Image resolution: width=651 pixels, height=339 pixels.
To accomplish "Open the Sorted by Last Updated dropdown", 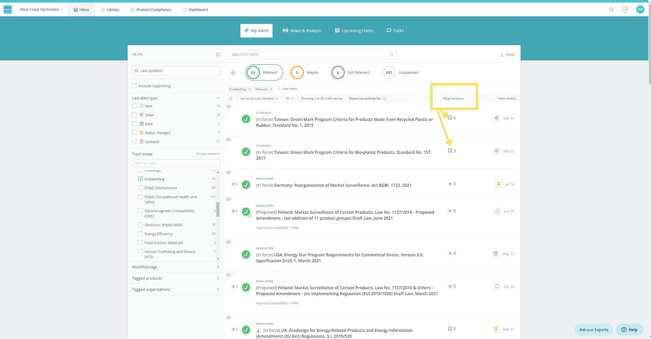I will pyautogui.click(x=259, y=98).
